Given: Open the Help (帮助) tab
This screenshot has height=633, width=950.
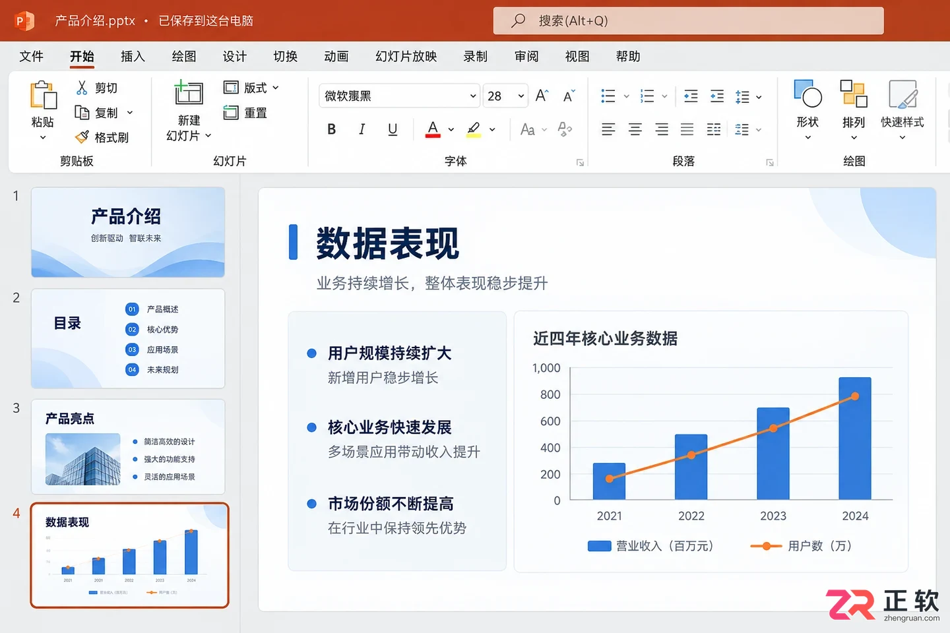Looking at the screenshot, I should (627, 57).
